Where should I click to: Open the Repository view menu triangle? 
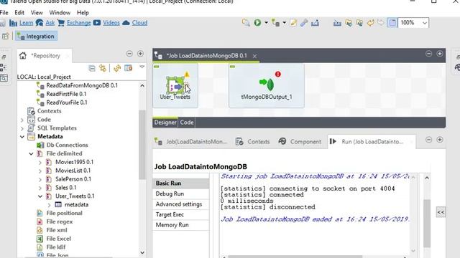pos(142,67)
